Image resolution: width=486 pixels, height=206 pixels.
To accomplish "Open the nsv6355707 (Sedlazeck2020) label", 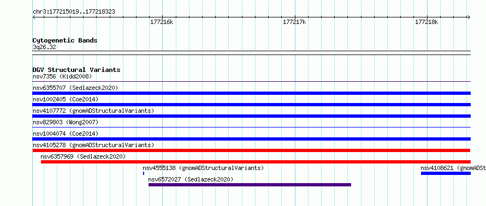I will point(75,88).
